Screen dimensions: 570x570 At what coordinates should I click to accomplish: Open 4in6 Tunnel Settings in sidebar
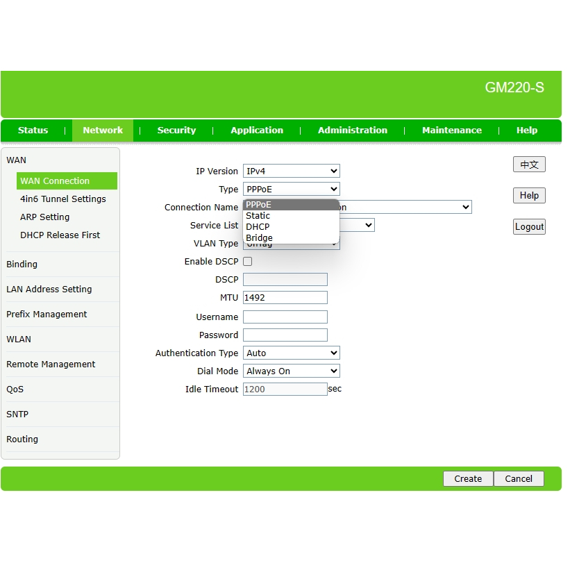click(x=63, y=199)
